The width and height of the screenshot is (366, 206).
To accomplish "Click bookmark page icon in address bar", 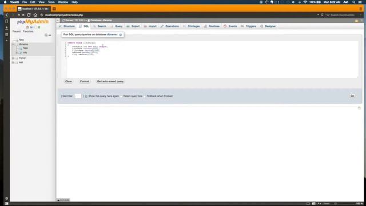I will pyautogui.click(x=323, y=15).
